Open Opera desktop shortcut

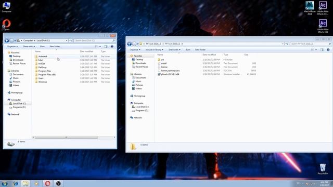(6, 25)
